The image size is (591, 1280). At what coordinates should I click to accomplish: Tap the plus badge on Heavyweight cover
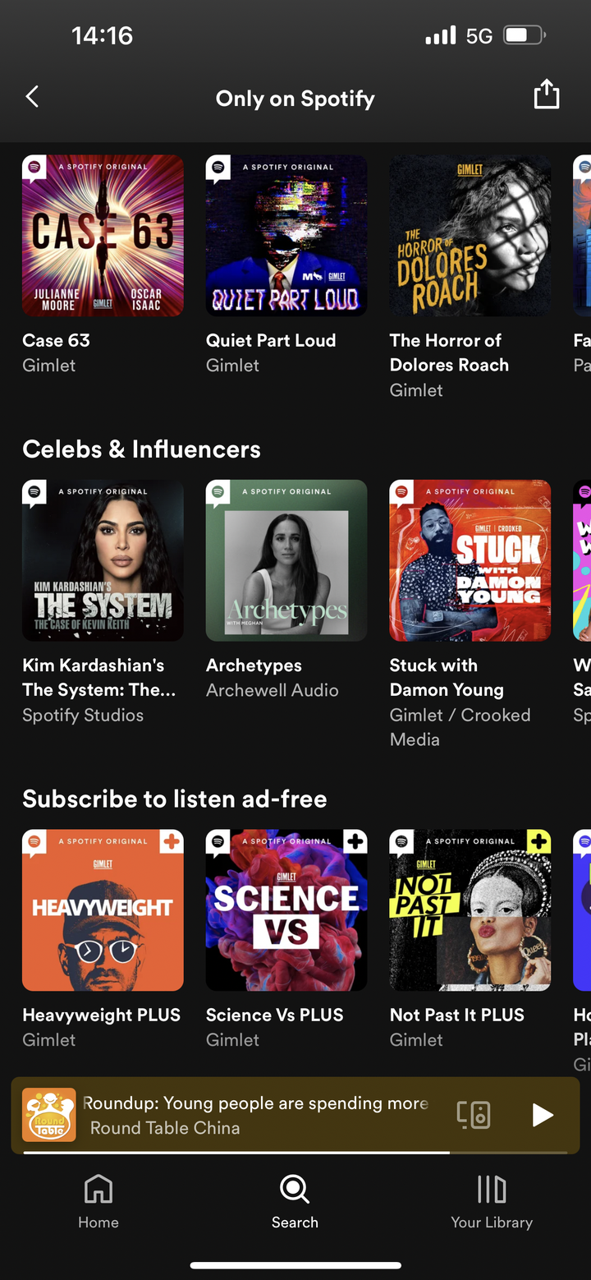click(x=172, y=842)
